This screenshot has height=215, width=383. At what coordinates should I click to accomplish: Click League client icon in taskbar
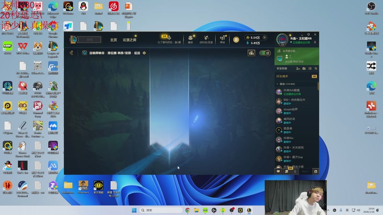click(x=249, y=210)
